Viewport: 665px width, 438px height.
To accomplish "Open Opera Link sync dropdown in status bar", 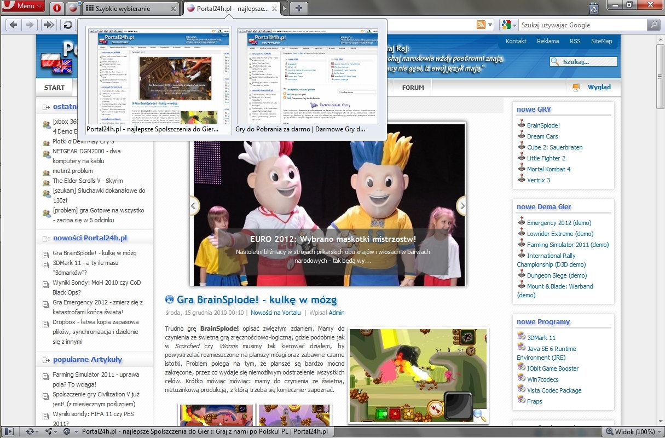I will click(32, 431).
